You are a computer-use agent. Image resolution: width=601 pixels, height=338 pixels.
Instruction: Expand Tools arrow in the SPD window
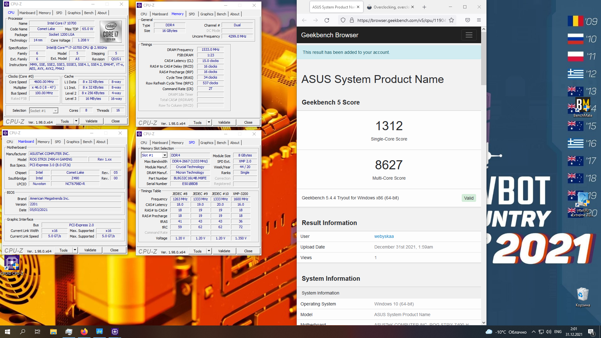coord(209,251)
